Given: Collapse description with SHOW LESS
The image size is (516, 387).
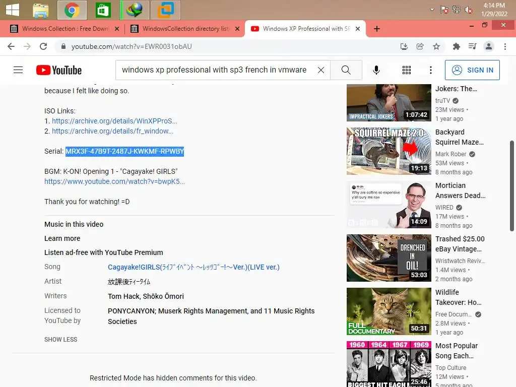Looking at the screenshot, I should tap(60, 339).
